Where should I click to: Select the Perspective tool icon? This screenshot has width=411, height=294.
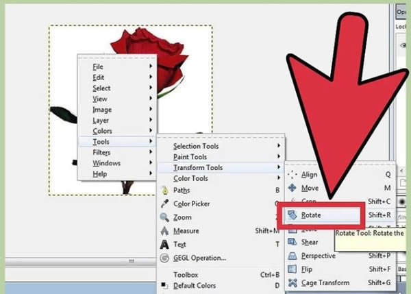[x=292, y=256]
